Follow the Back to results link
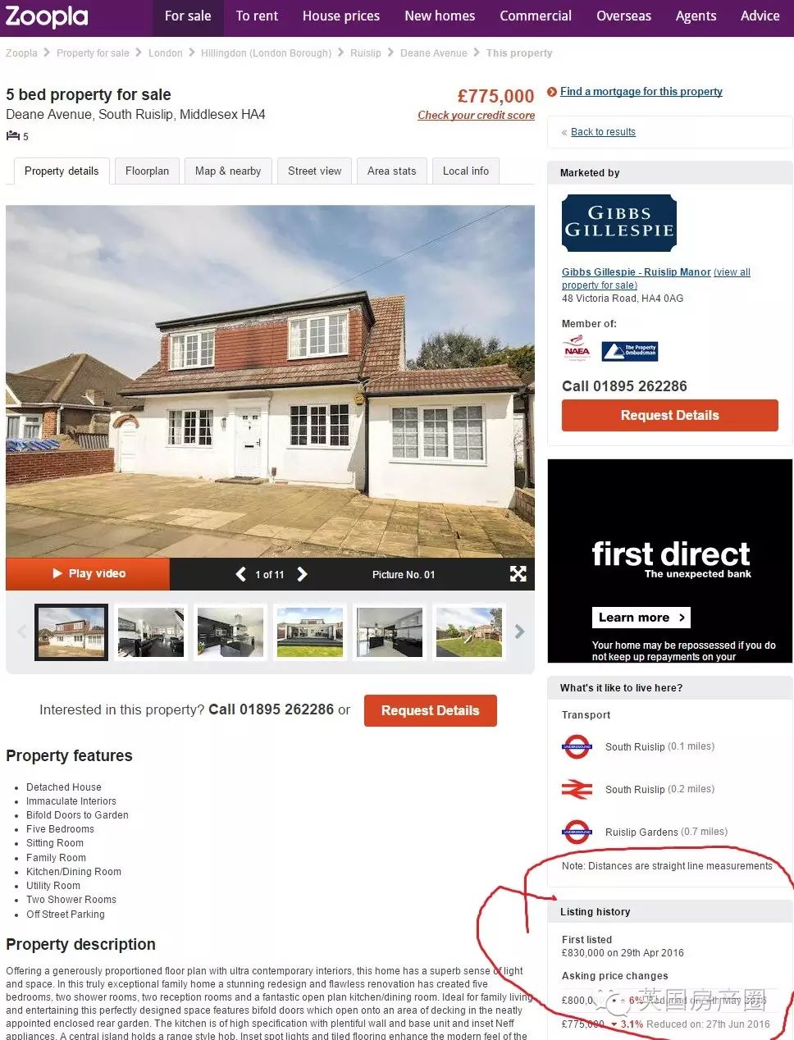The height and width of the screenshot is (1040, 794). (x=603, y=132)
